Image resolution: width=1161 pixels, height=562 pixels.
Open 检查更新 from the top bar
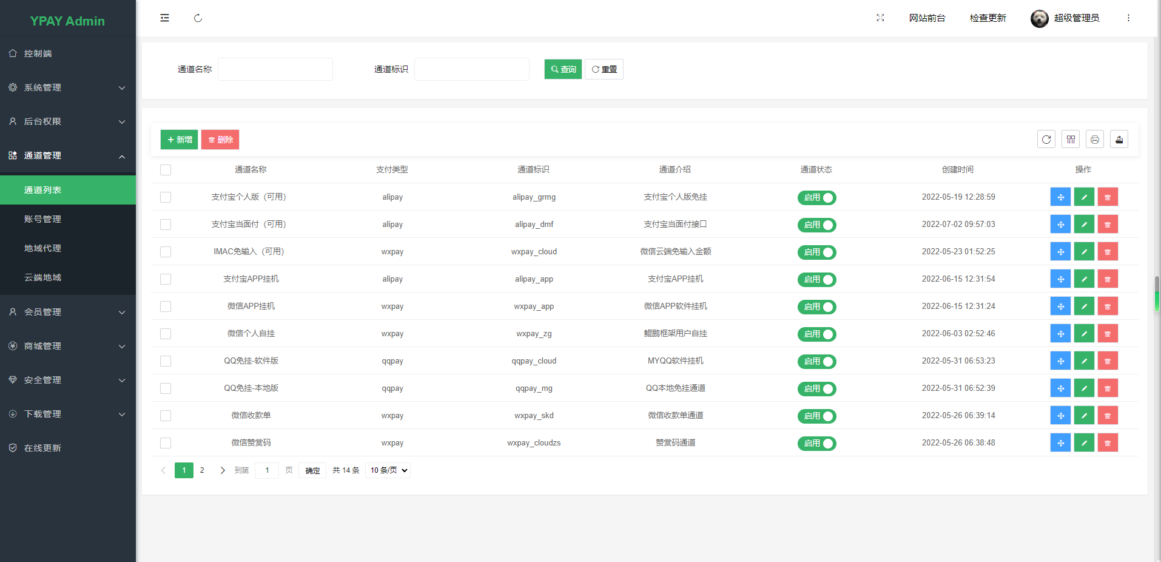(x=988, y=18)
